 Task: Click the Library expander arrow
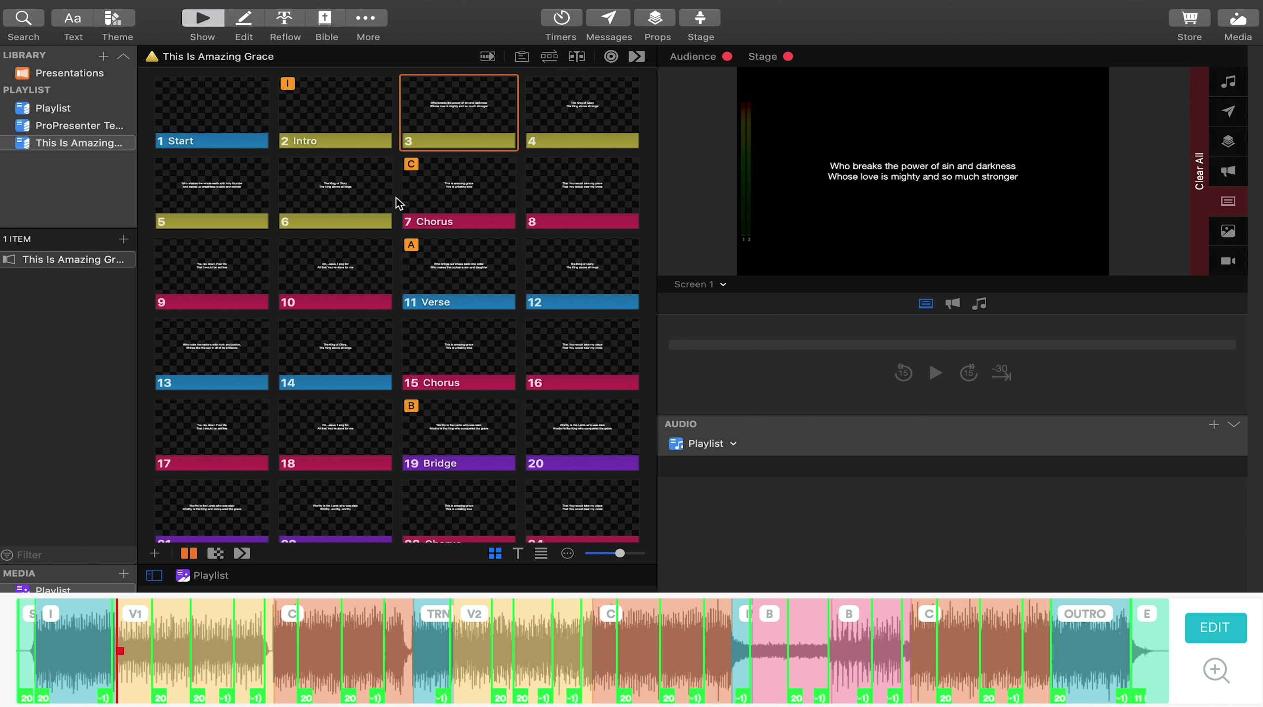tap(124, 55)
